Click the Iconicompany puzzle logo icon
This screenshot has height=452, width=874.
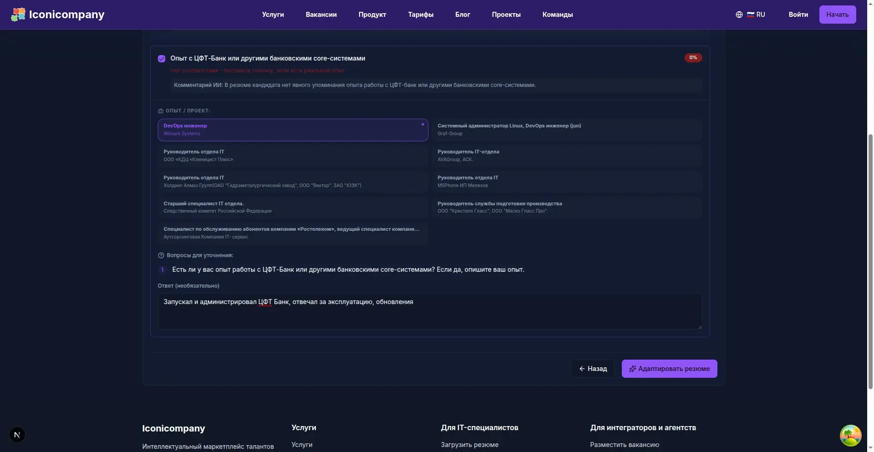coord(18,15)
